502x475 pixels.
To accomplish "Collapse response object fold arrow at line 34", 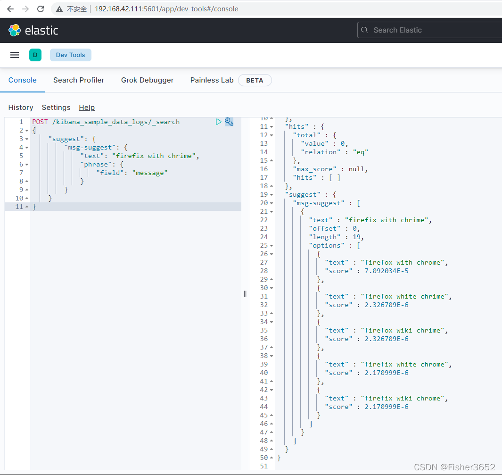I will point(272,322).
